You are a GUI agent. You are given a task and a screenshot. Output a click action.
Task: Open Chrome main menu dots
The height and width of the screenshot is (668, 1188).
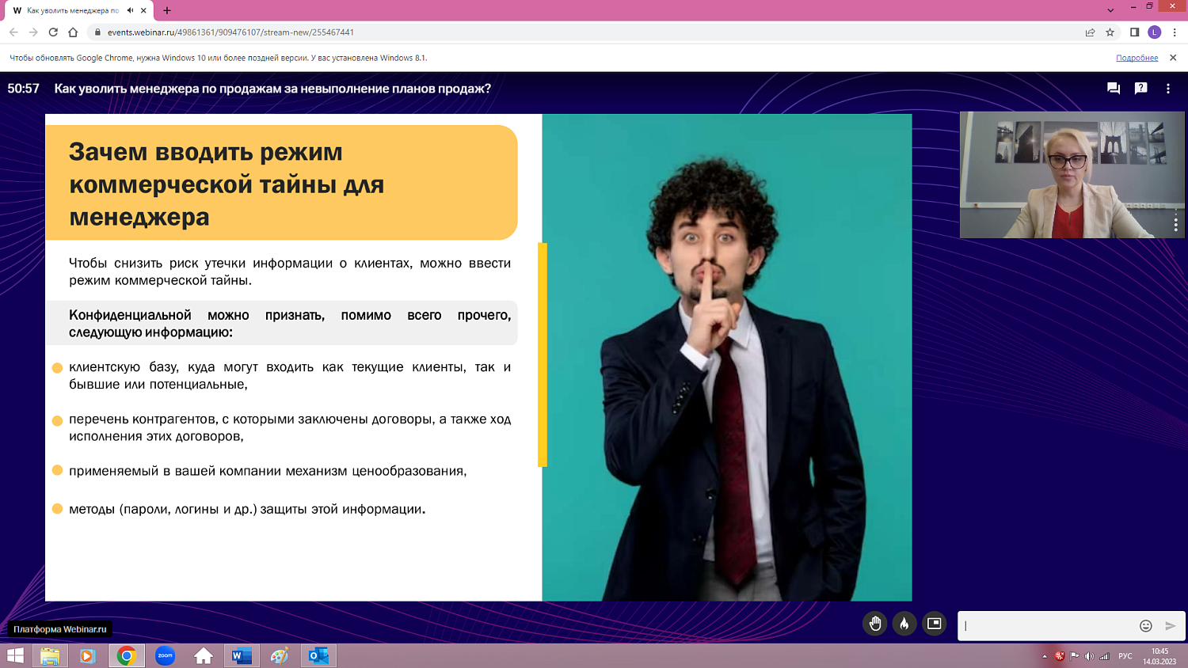click(1175, 32)
